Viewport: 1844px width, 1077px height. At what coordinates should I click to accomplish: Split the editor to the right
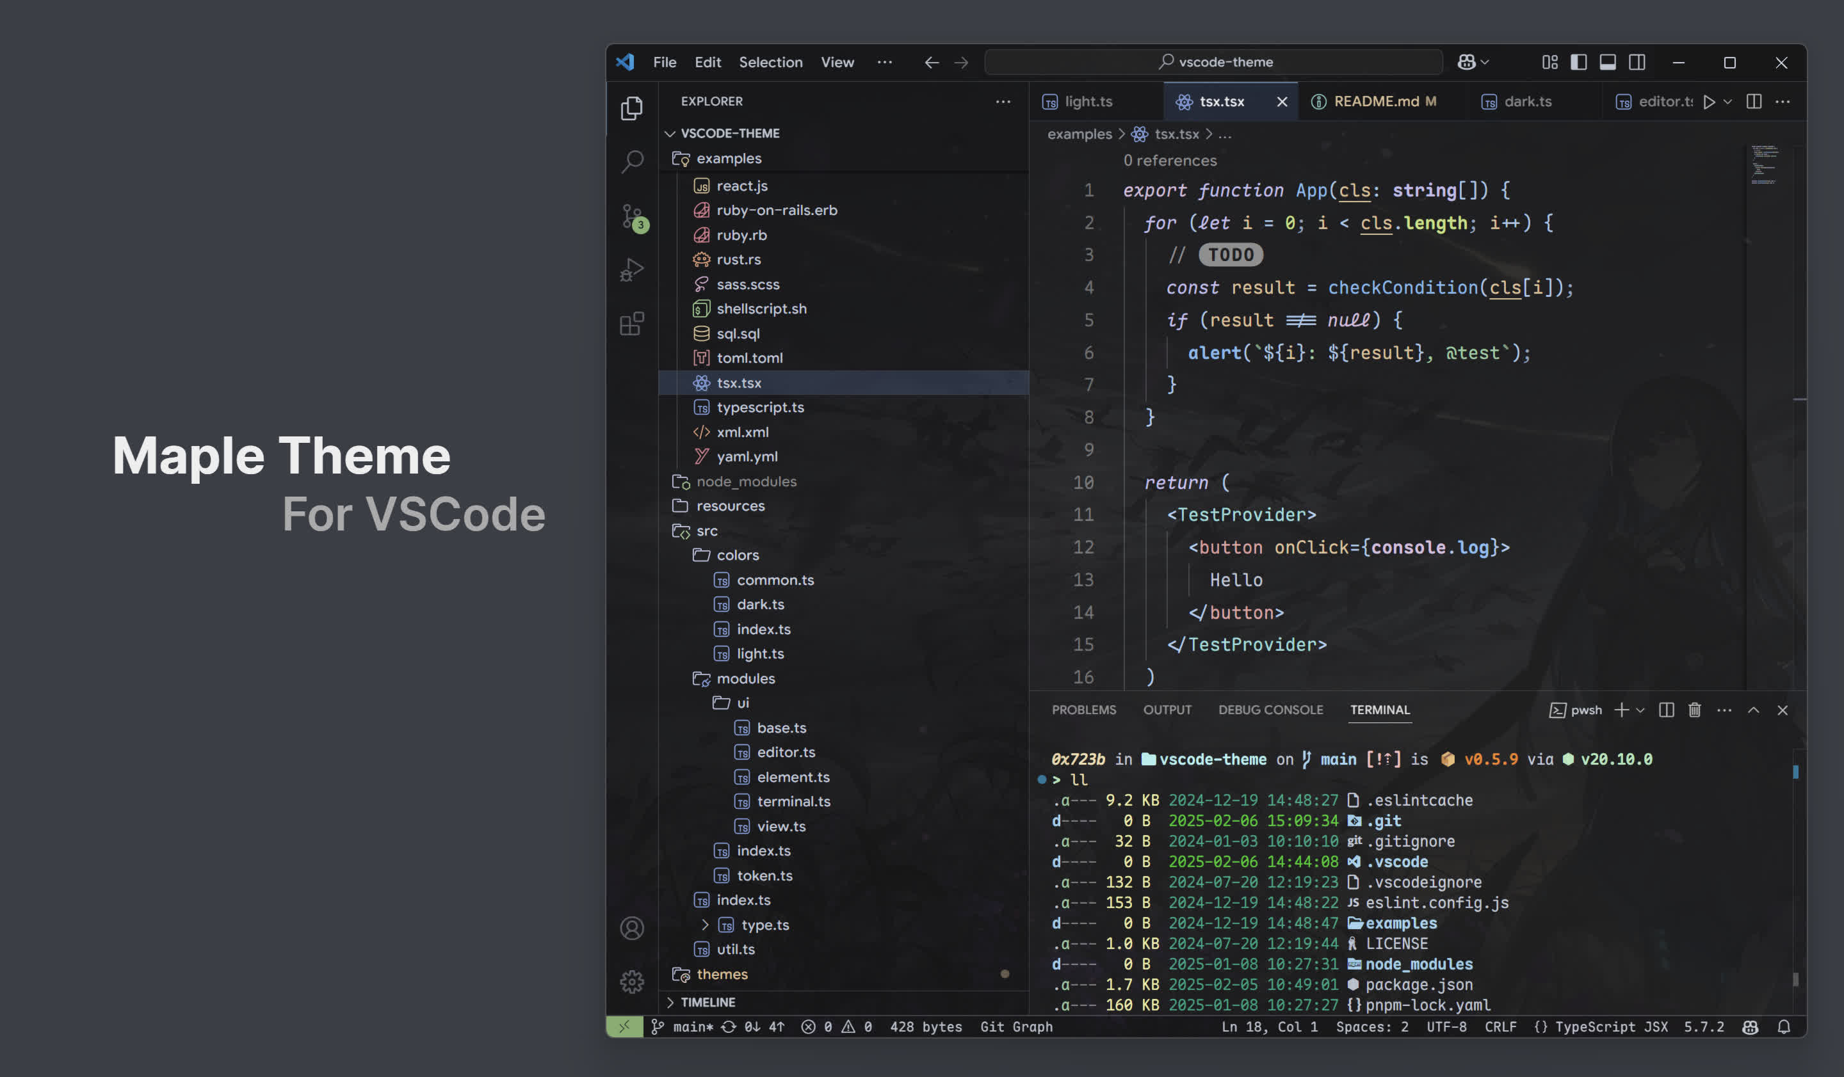point(1754,102)
